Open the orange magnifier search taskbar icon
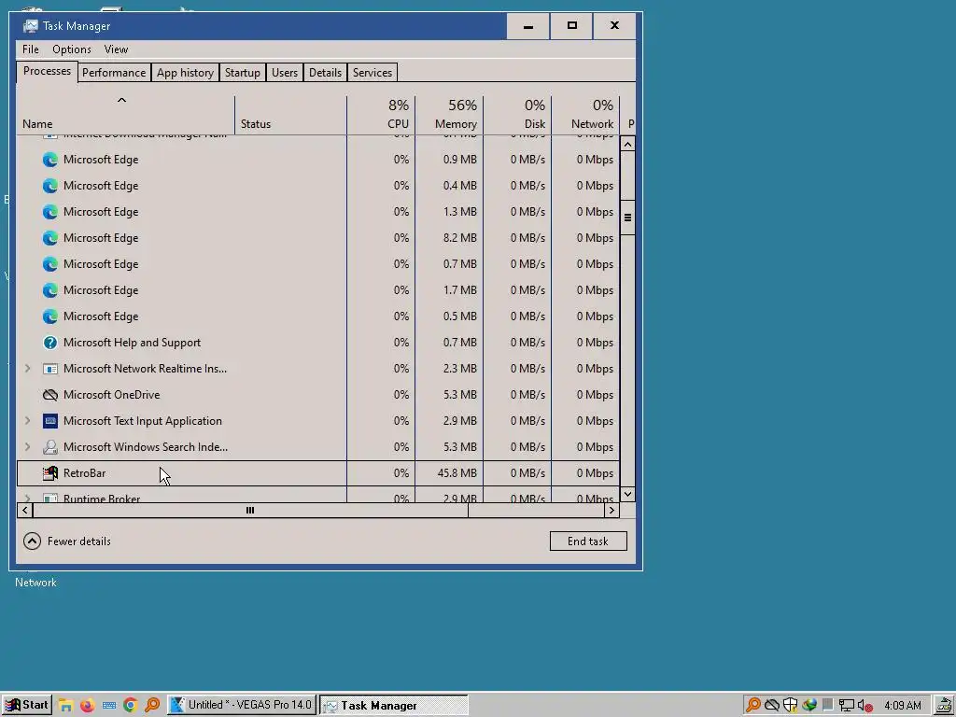The image size is (956, 717). pos(152,706)
